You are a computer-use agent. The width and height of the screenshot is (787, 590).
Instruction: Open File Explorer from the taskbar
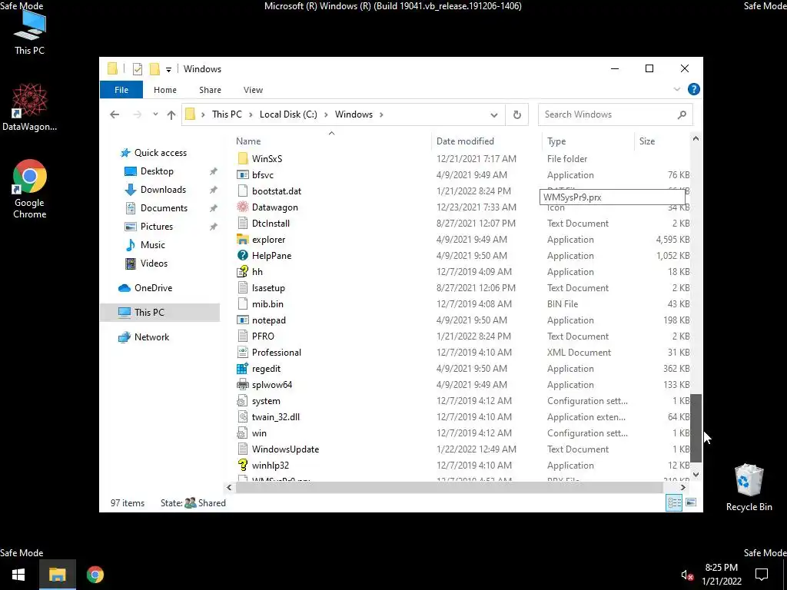click(x=57, y=575)
